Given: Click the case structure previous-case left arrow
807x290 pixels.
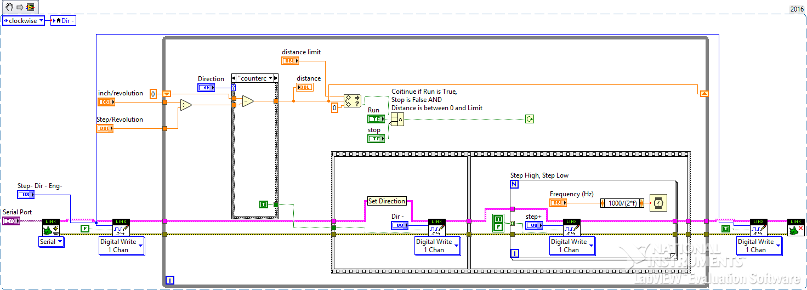Looking at the screenshot, I should (234, 78).
